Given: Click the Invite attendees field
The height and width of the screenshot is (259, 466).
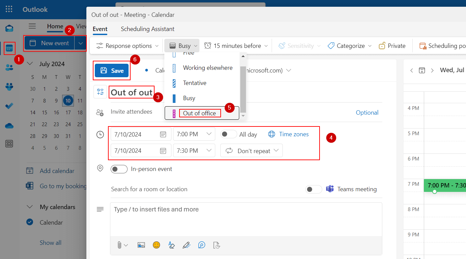Looking at the screenshot, I should pos(132,112).
